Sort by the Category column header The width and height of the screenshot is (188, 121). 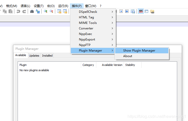(x=88, y=65)
